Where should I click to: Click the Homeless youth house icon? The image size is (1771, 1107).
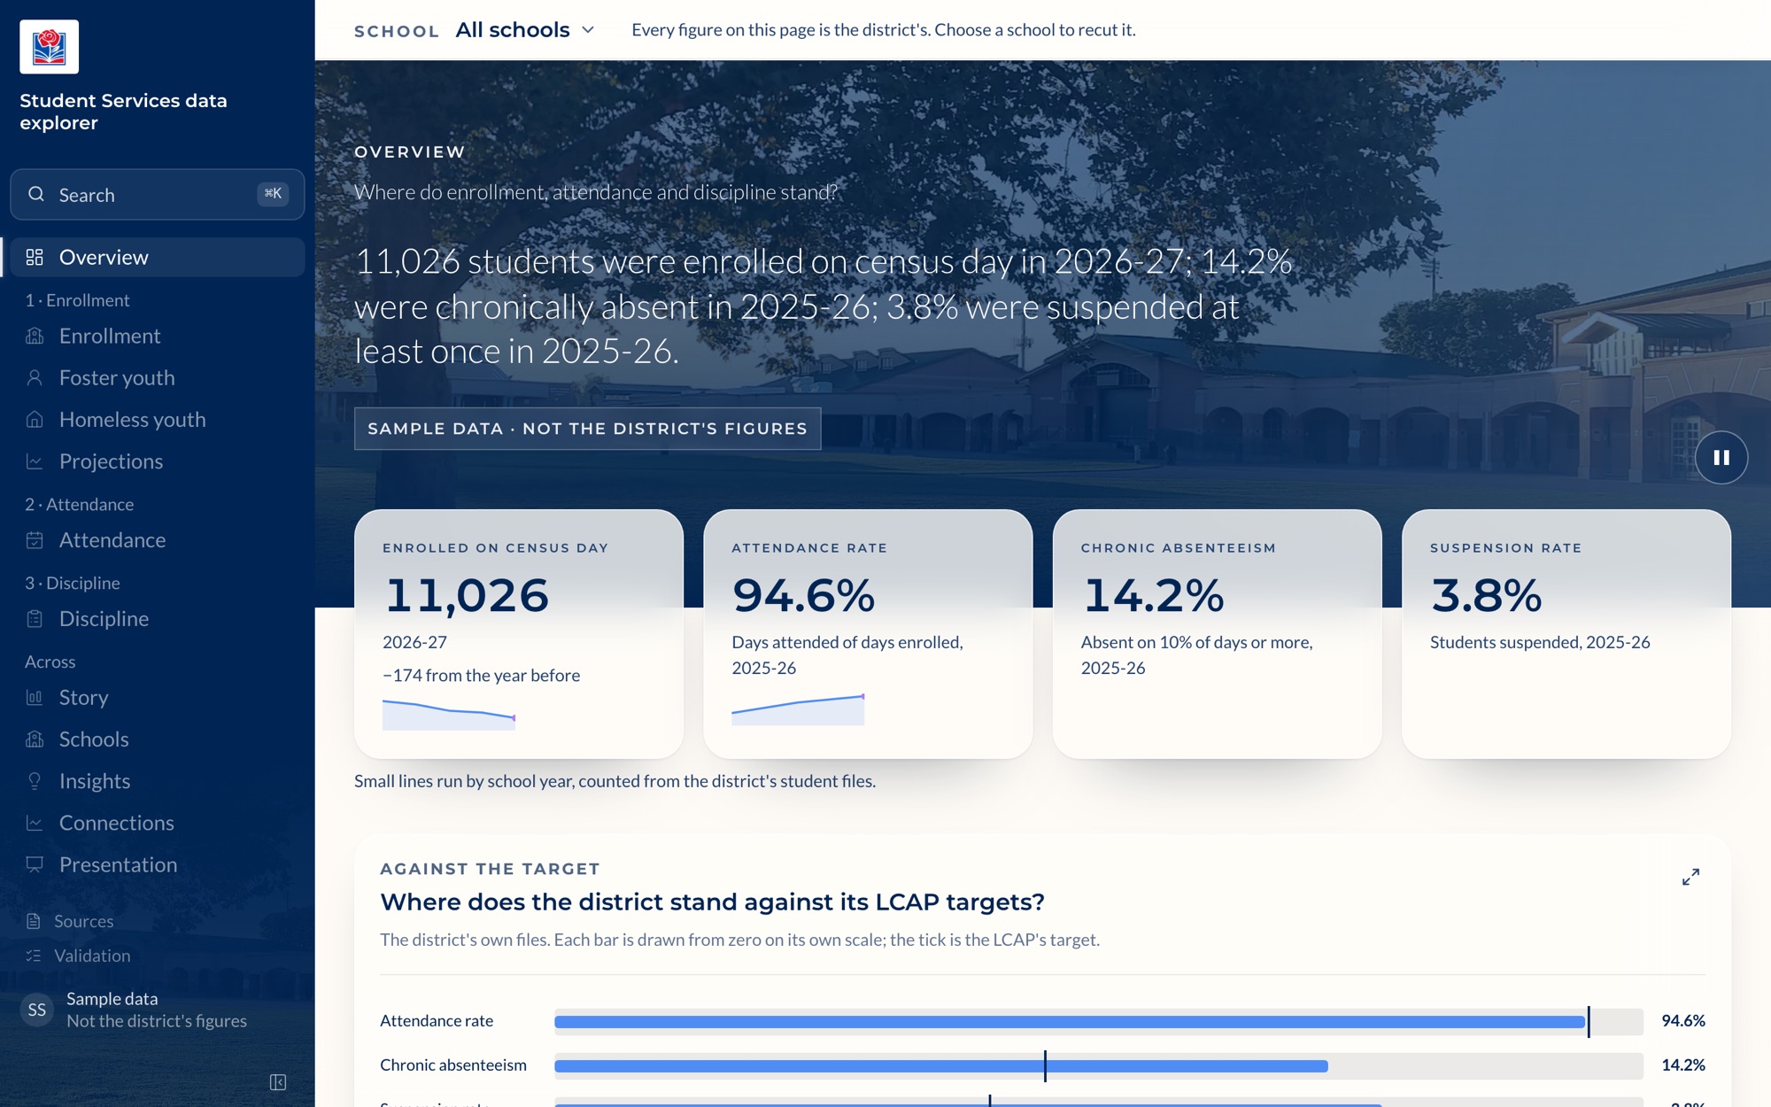coord(35,419)
